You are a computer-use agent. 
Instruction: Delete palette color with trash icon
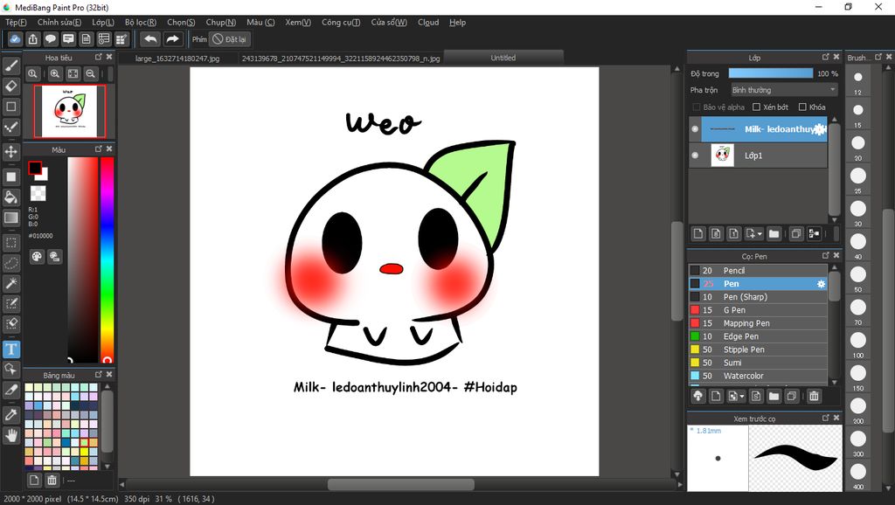[x=52, y=480]
